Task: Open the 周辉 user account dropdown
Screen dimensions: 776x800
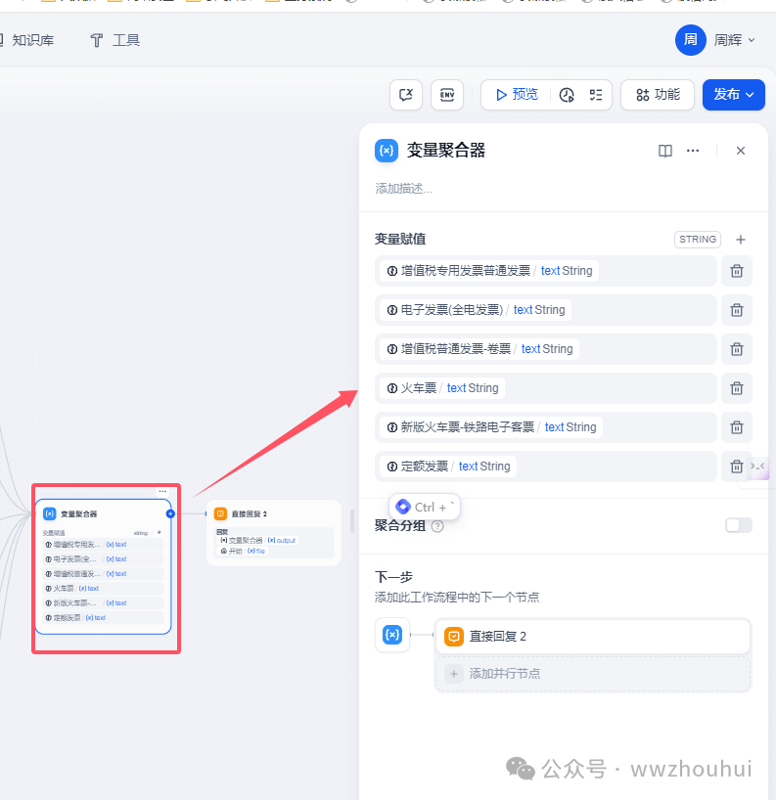Action: click(x=716, y=40)
